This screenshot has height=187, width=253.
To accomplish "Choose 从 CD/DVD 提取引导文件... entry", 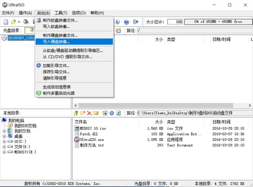I will click(x=74, y=57).
